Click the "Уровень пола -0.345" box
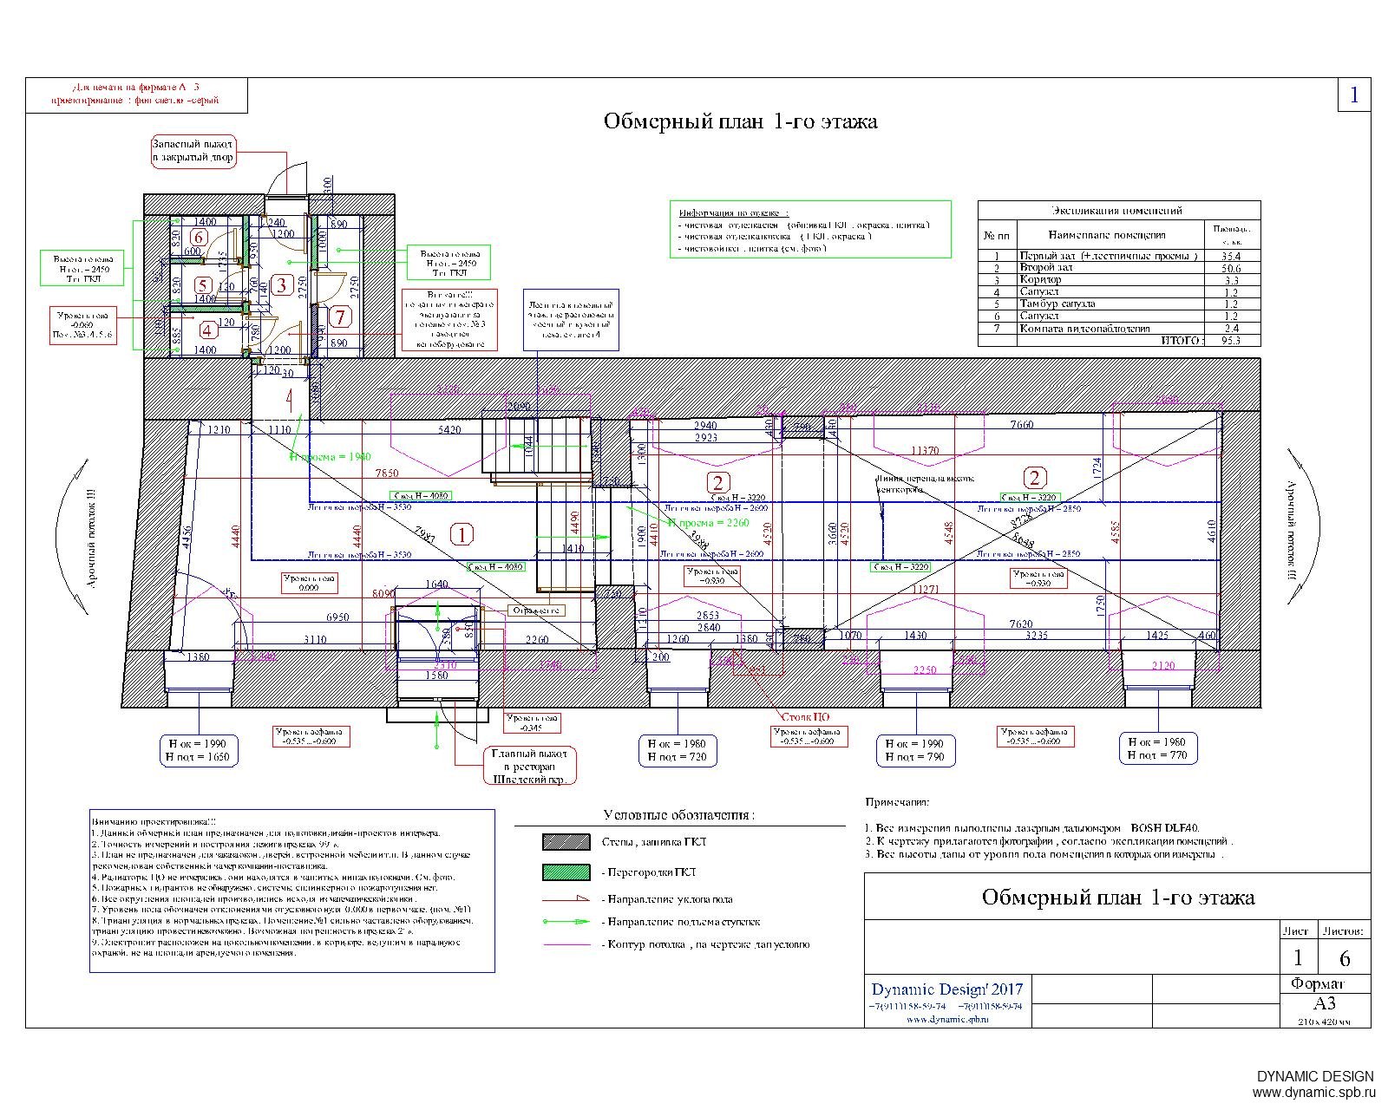The image size is (1388, 1110). tap(532, 723)
